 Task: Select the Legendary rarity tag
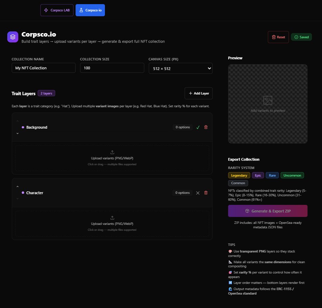point(239,176)
